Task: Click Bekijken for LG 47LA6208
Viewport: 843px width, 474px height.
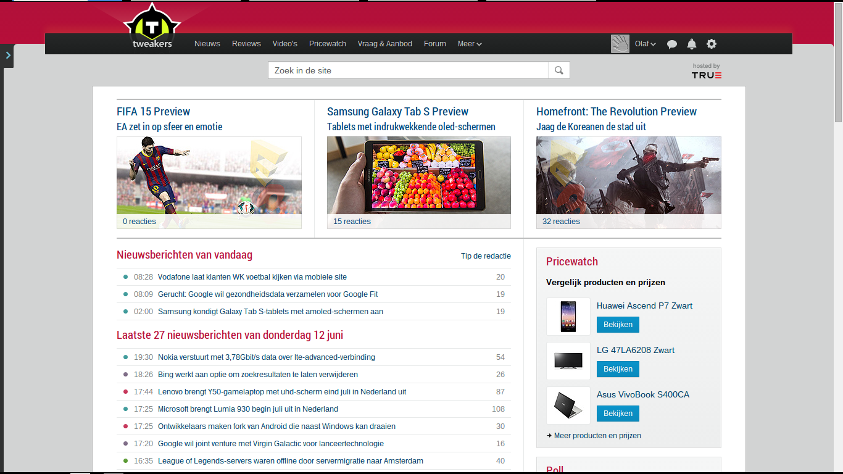Action: click(x=618, y=369)
